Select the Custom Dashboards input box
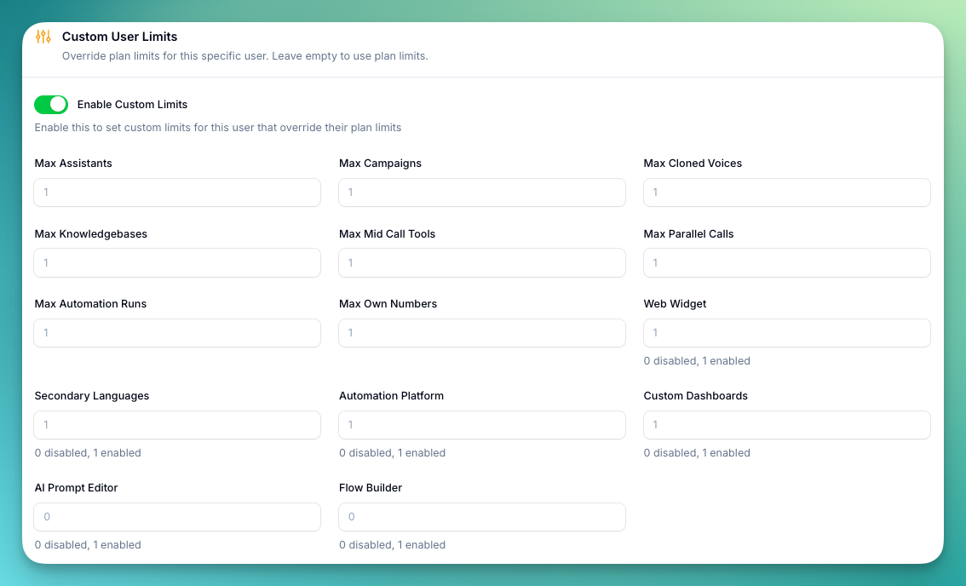Screen dimensions: 966x586 point(786,425)
